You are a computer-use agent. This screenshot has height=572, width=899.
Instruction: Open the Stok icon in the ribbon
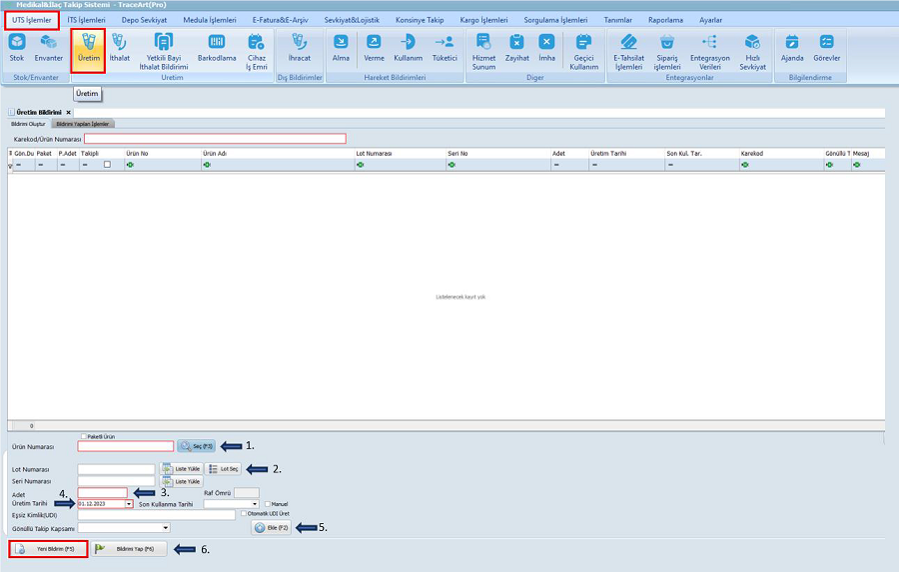pyautogui.click(x=17, y=47)
